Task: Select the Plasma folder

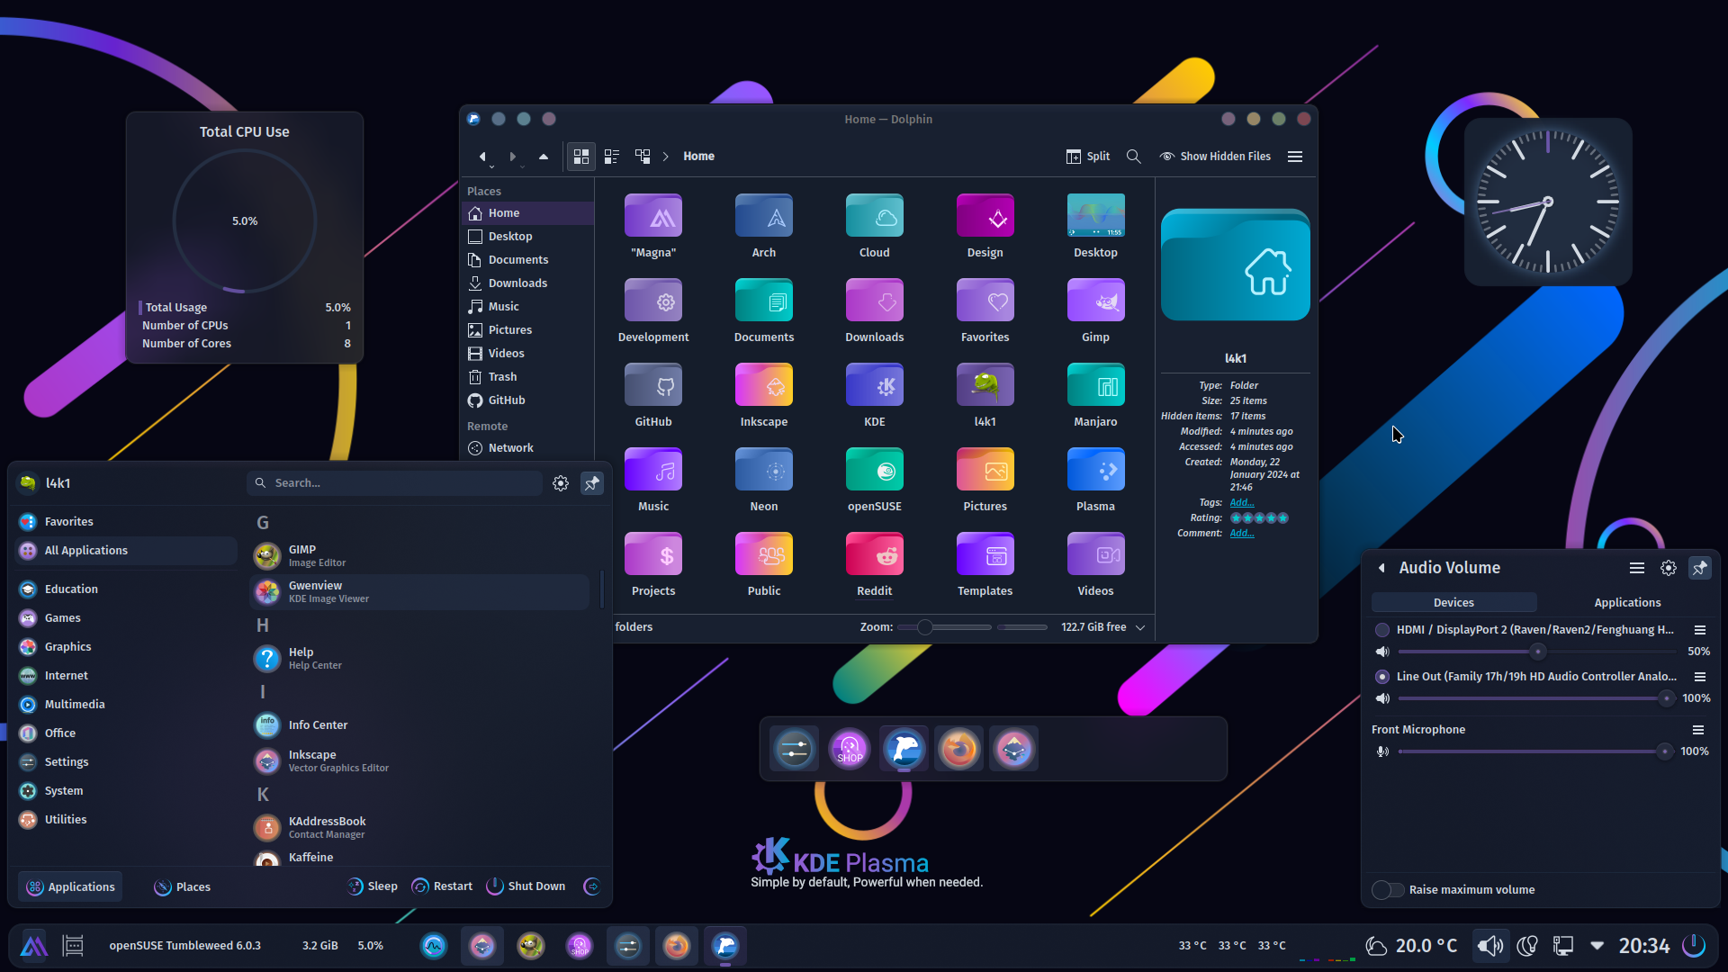Action: pos(1095,480)
